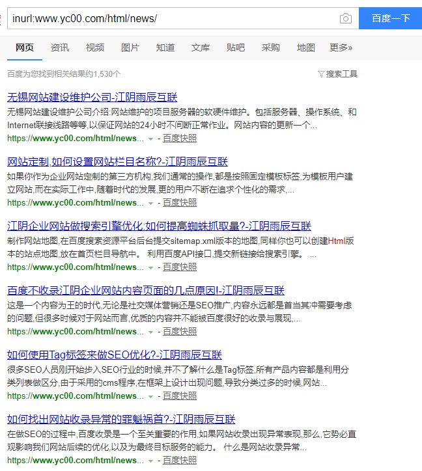Open the 知道 tab
Viewport: 422px width, 471px height.
coord(165,47)
